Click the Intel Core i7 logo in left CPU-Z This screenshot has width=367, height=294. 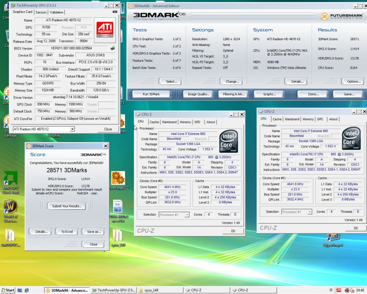pyautogui.click(x=229, y=141)
